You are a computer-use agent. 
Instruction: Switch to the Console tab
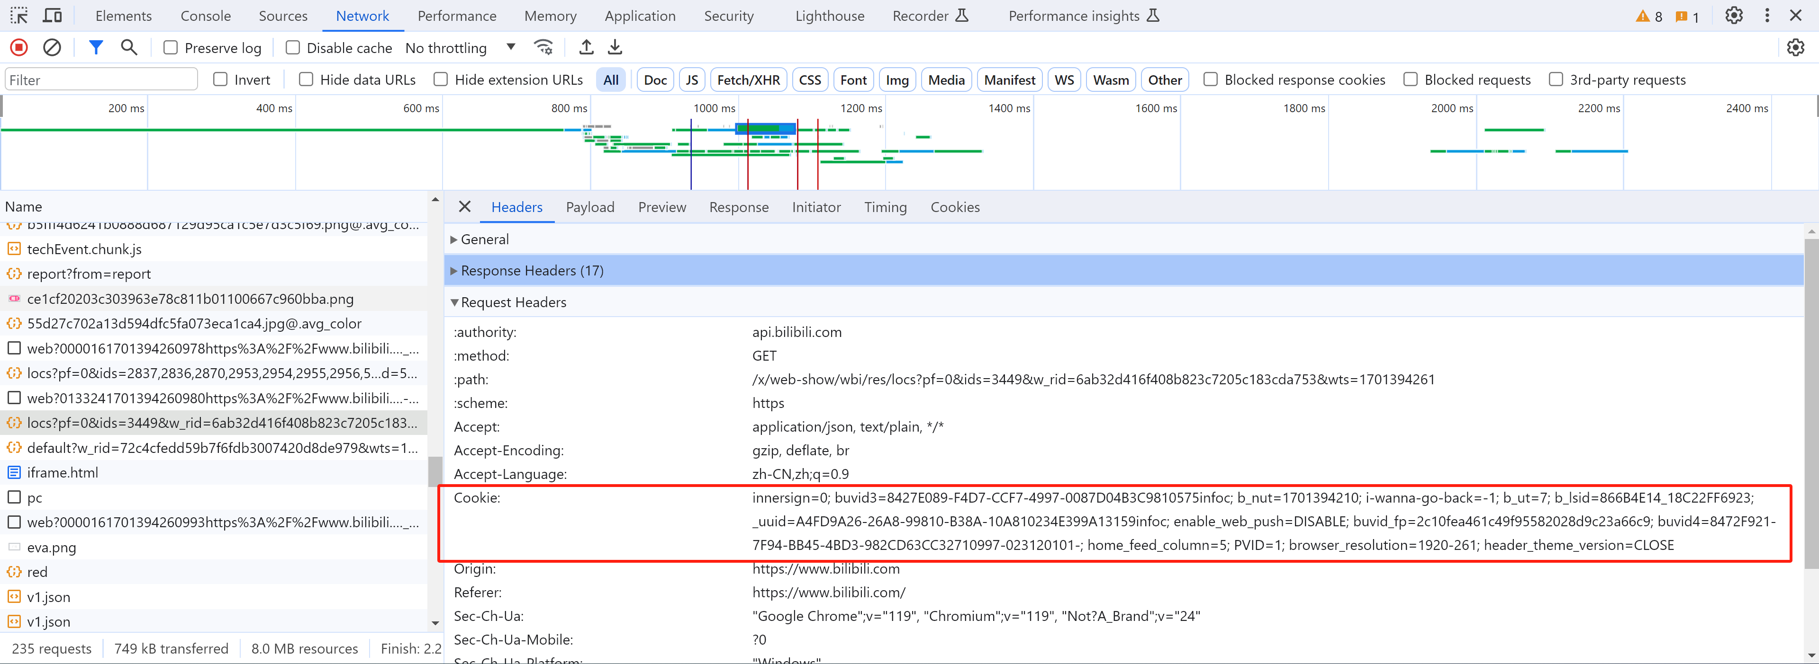[206, 16]
